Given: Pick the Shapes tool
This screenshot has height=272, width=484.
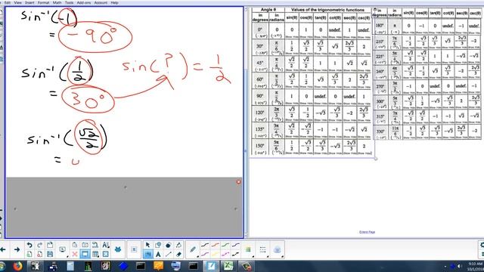Looking at the screenshot, I should (x=158, y=245).
